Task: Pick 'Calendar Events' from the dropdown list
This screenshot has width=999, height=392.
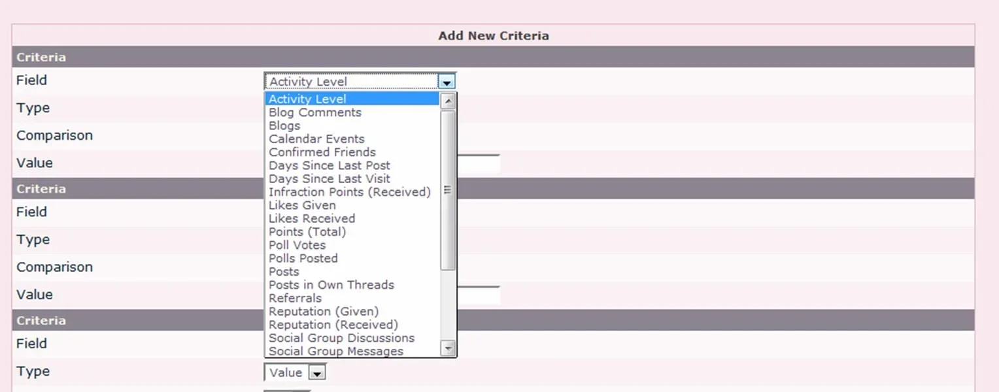Action: pos(352,139)
